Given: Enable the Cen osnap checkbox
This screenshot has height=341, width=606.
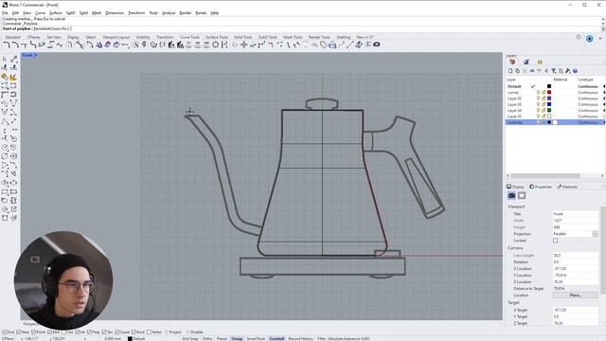Looking at the screenshot, I should (x=63, y=332).
